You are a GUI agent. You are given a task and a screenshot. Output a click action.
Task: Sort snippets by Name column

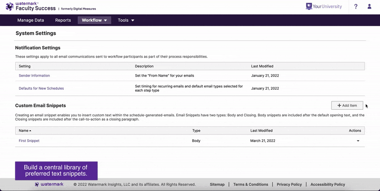(x=25, y=131)
